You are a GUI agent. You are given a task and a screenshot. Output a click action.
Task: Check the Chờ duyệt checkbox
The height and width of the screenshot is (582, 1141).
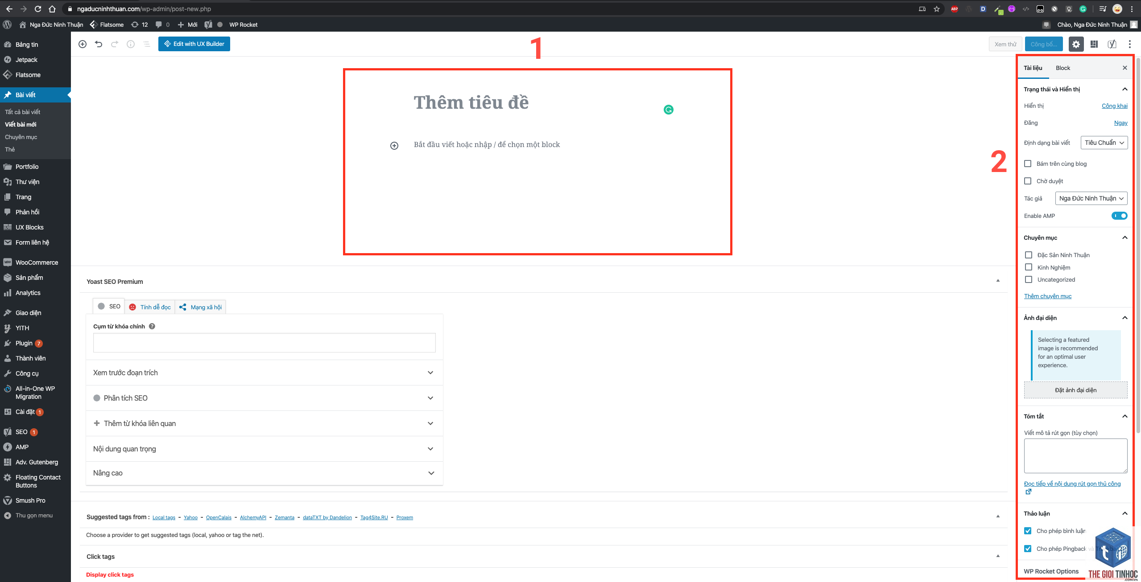(1028, 181)
